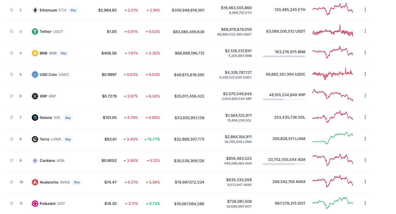This screenshot has width=396, height=214.
Task: Click BNB circulating supply progress bar
Action: tap(284, 56)
